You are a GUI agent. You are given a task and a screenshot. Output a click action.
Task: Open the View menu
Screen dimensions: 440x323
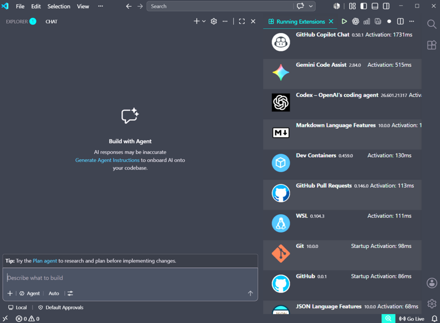83,6
